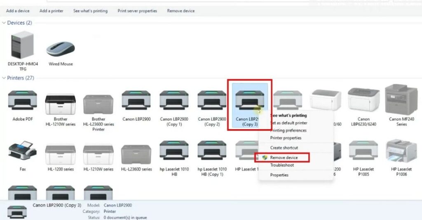
Task: Open Printer properties from context menu
Action: (x=286, y=138)
